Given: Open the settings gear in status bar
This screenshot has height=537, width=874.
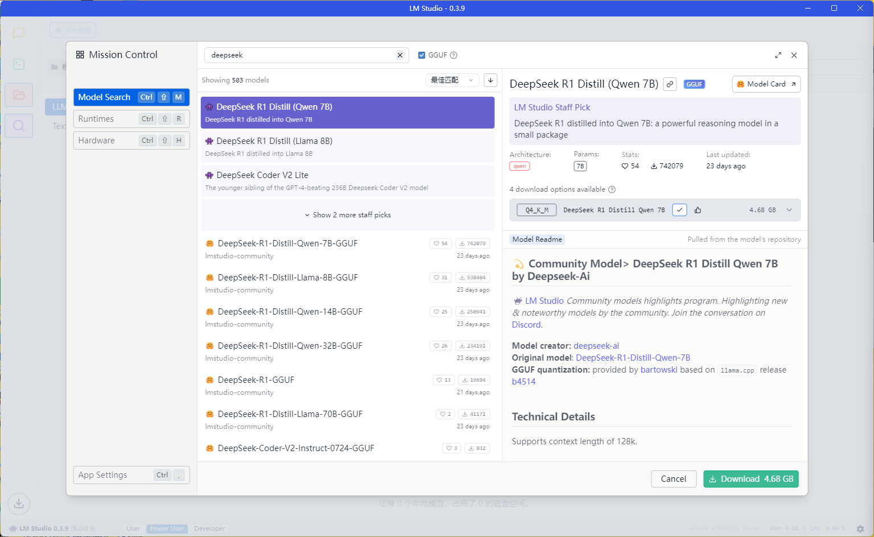Looking at the screenshot, I should (860, 528).
